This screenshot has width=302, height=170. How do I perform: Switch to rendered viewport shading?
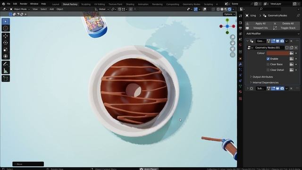click(x=230, y=9)
